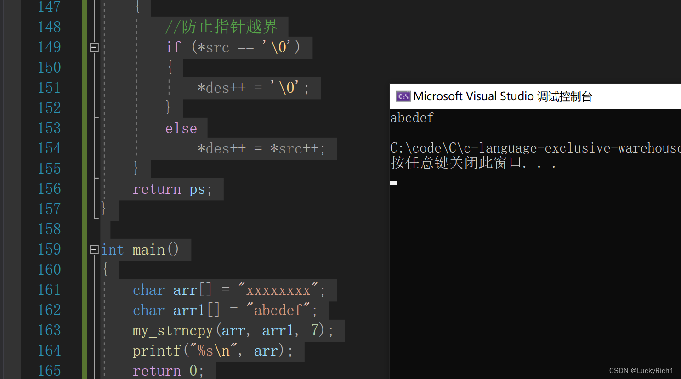Click the int main() declaration
The image size is (681, 379).
(x=140, y=249)
